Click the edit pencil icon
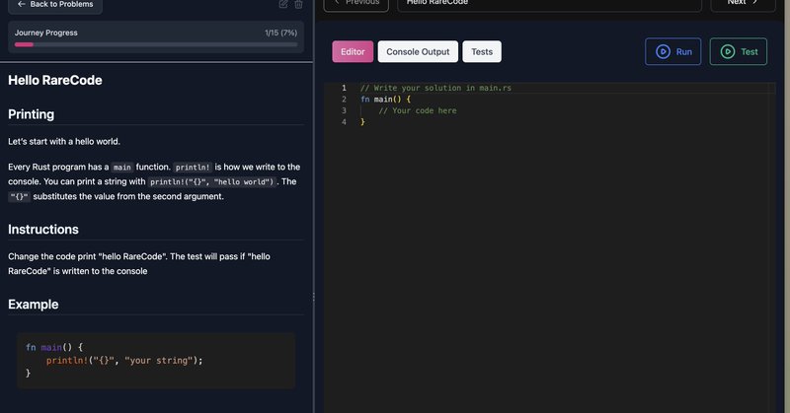The image size is (790, 413). [283, 4]
